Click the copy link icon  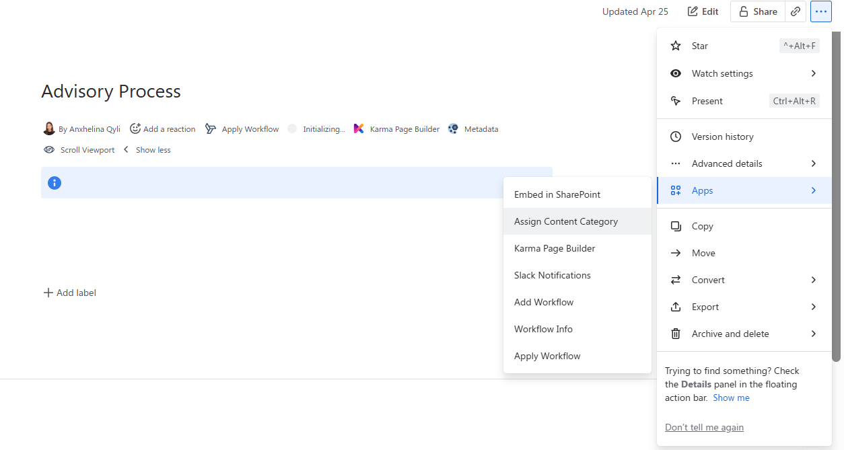pyautogui.click(x=796, y=11)
